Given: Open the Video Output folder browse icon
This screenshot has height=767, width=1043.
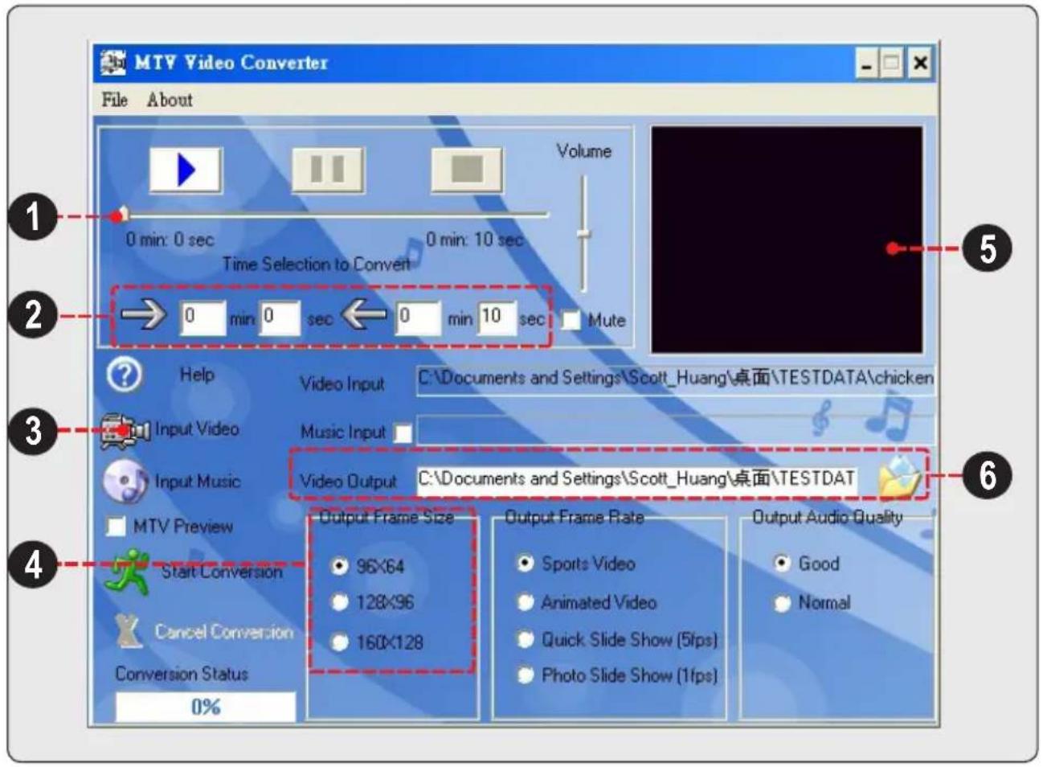Looking at the screenshot, I should coord(900,478).
